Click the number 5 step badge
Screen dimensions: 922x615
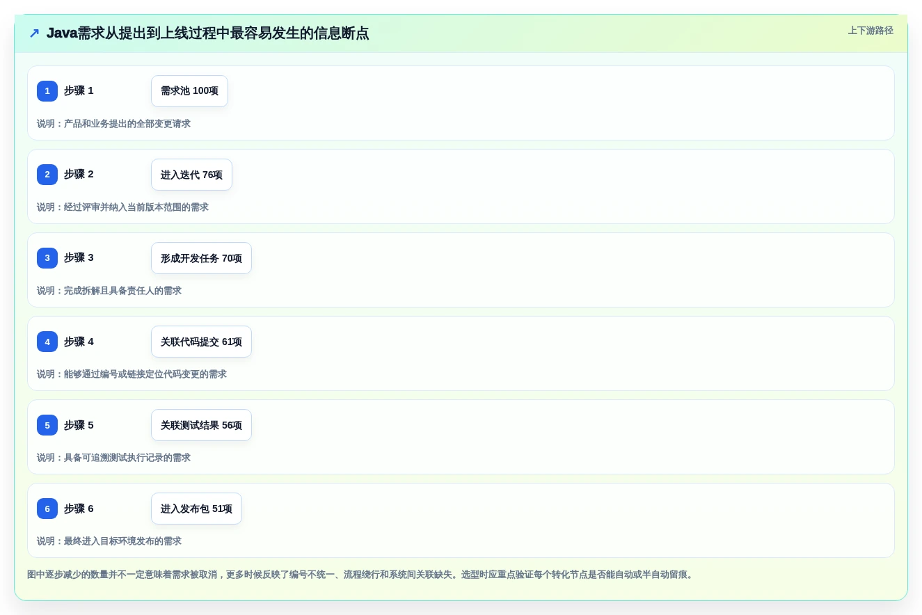click(x=47, y=425)
